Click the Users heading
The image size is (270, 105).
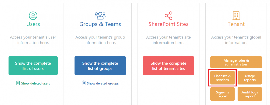pos(33,24)
